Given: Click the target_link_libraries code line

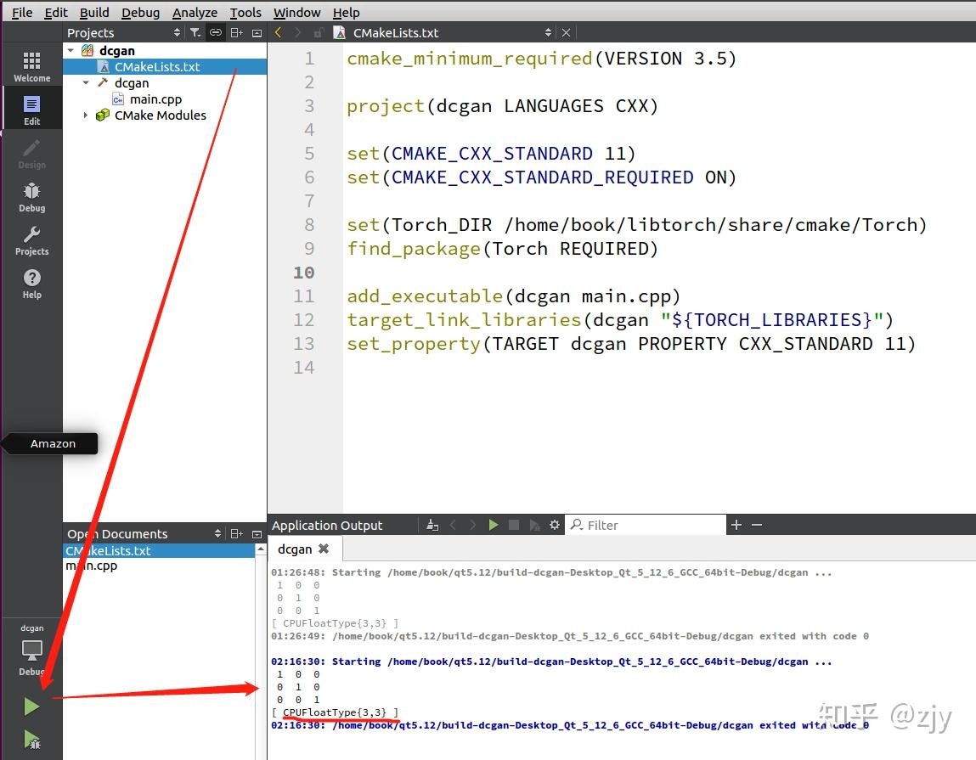Looking at the screenshot, I should click(x=620, y=320).
